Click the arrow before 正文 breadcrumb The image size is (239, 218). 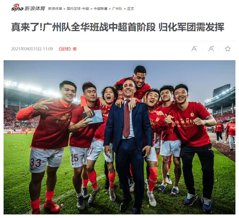click(125, 9)
